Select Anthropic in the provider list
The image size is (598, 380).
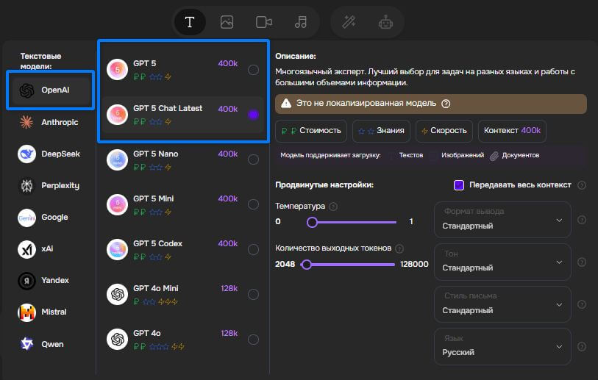click(50, 123)
